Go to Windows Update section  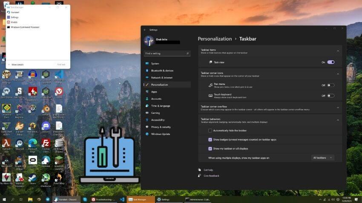[160, 134]
